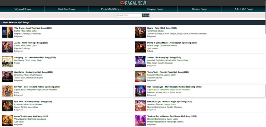The height and width of the screenshot is (127, 266).
Task: Open 'Dekha Ji Dekha Maine - Jyoti Nooran' link
Action: pyautogui.click(x=172, y=43)
